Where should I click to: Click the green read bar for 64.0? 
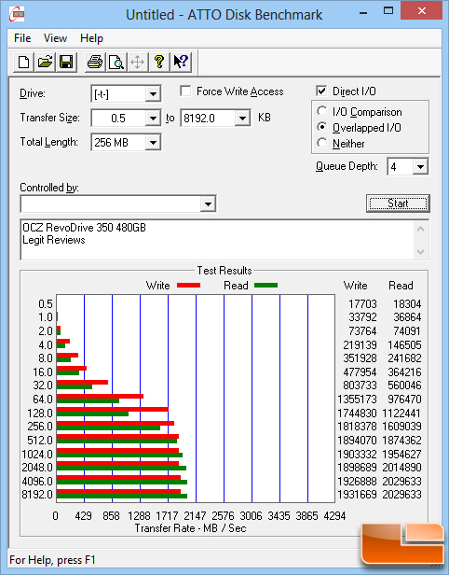point(88,400)
